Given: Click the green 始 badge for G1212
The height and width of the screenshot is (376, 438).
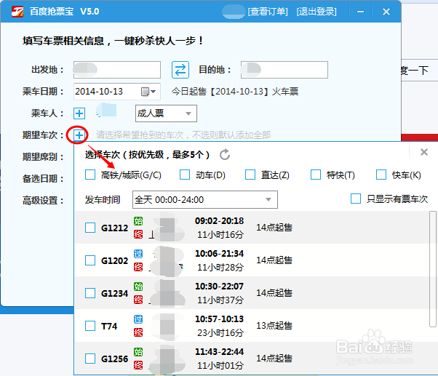Looking at the screenshot, I should [x=138, y=221].
